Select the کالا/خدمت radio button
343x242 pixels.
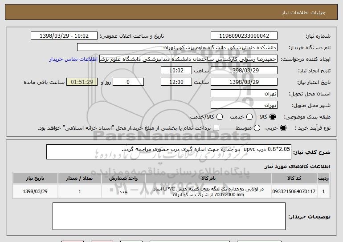point(220,117)
